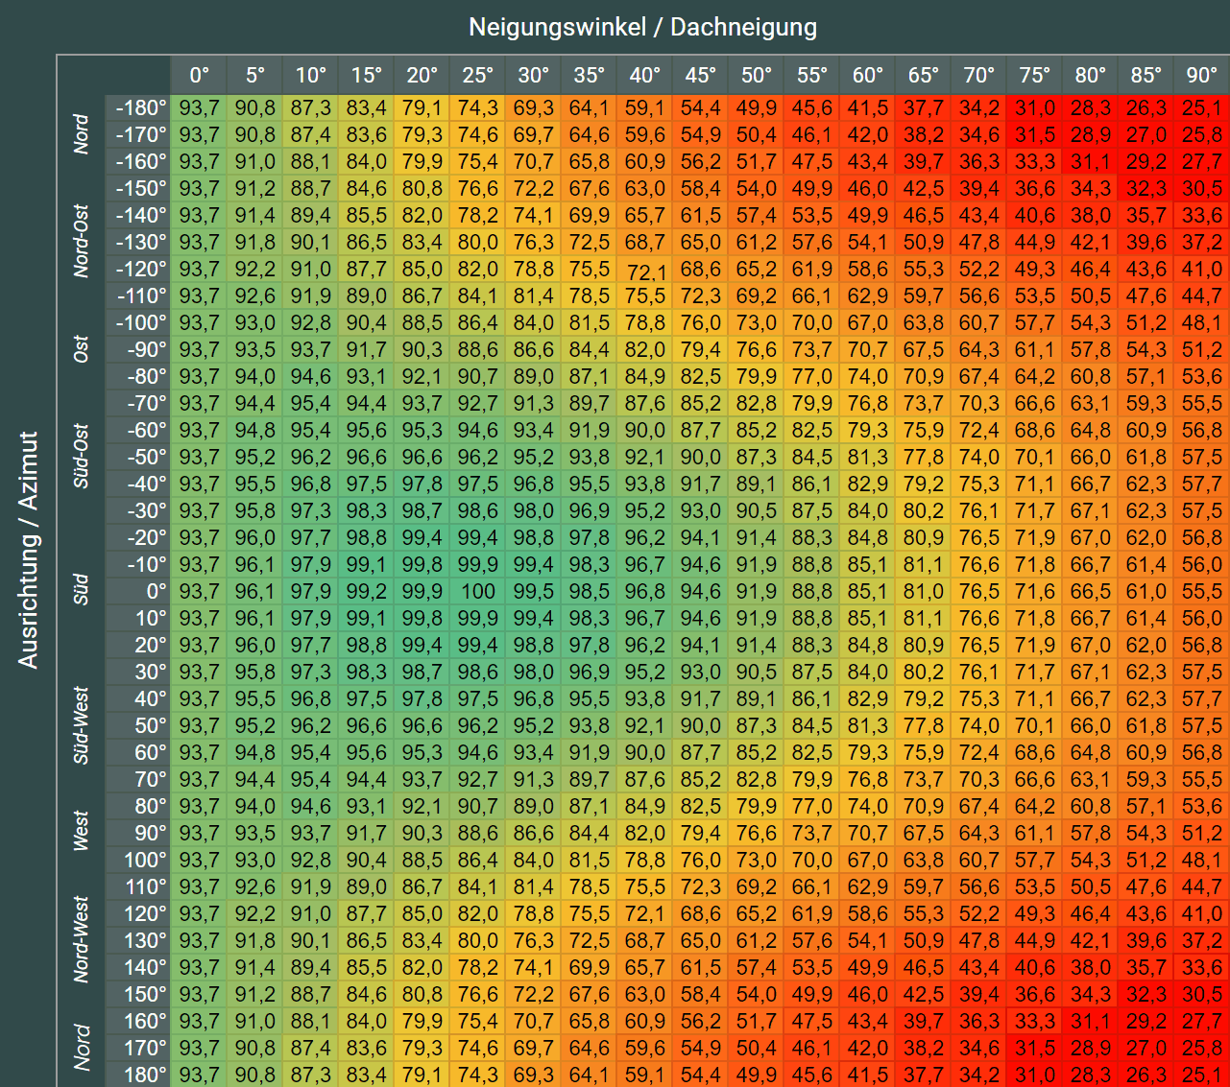Click the 'Ausrichtung / Azimut' axis title

pos(29,550)
